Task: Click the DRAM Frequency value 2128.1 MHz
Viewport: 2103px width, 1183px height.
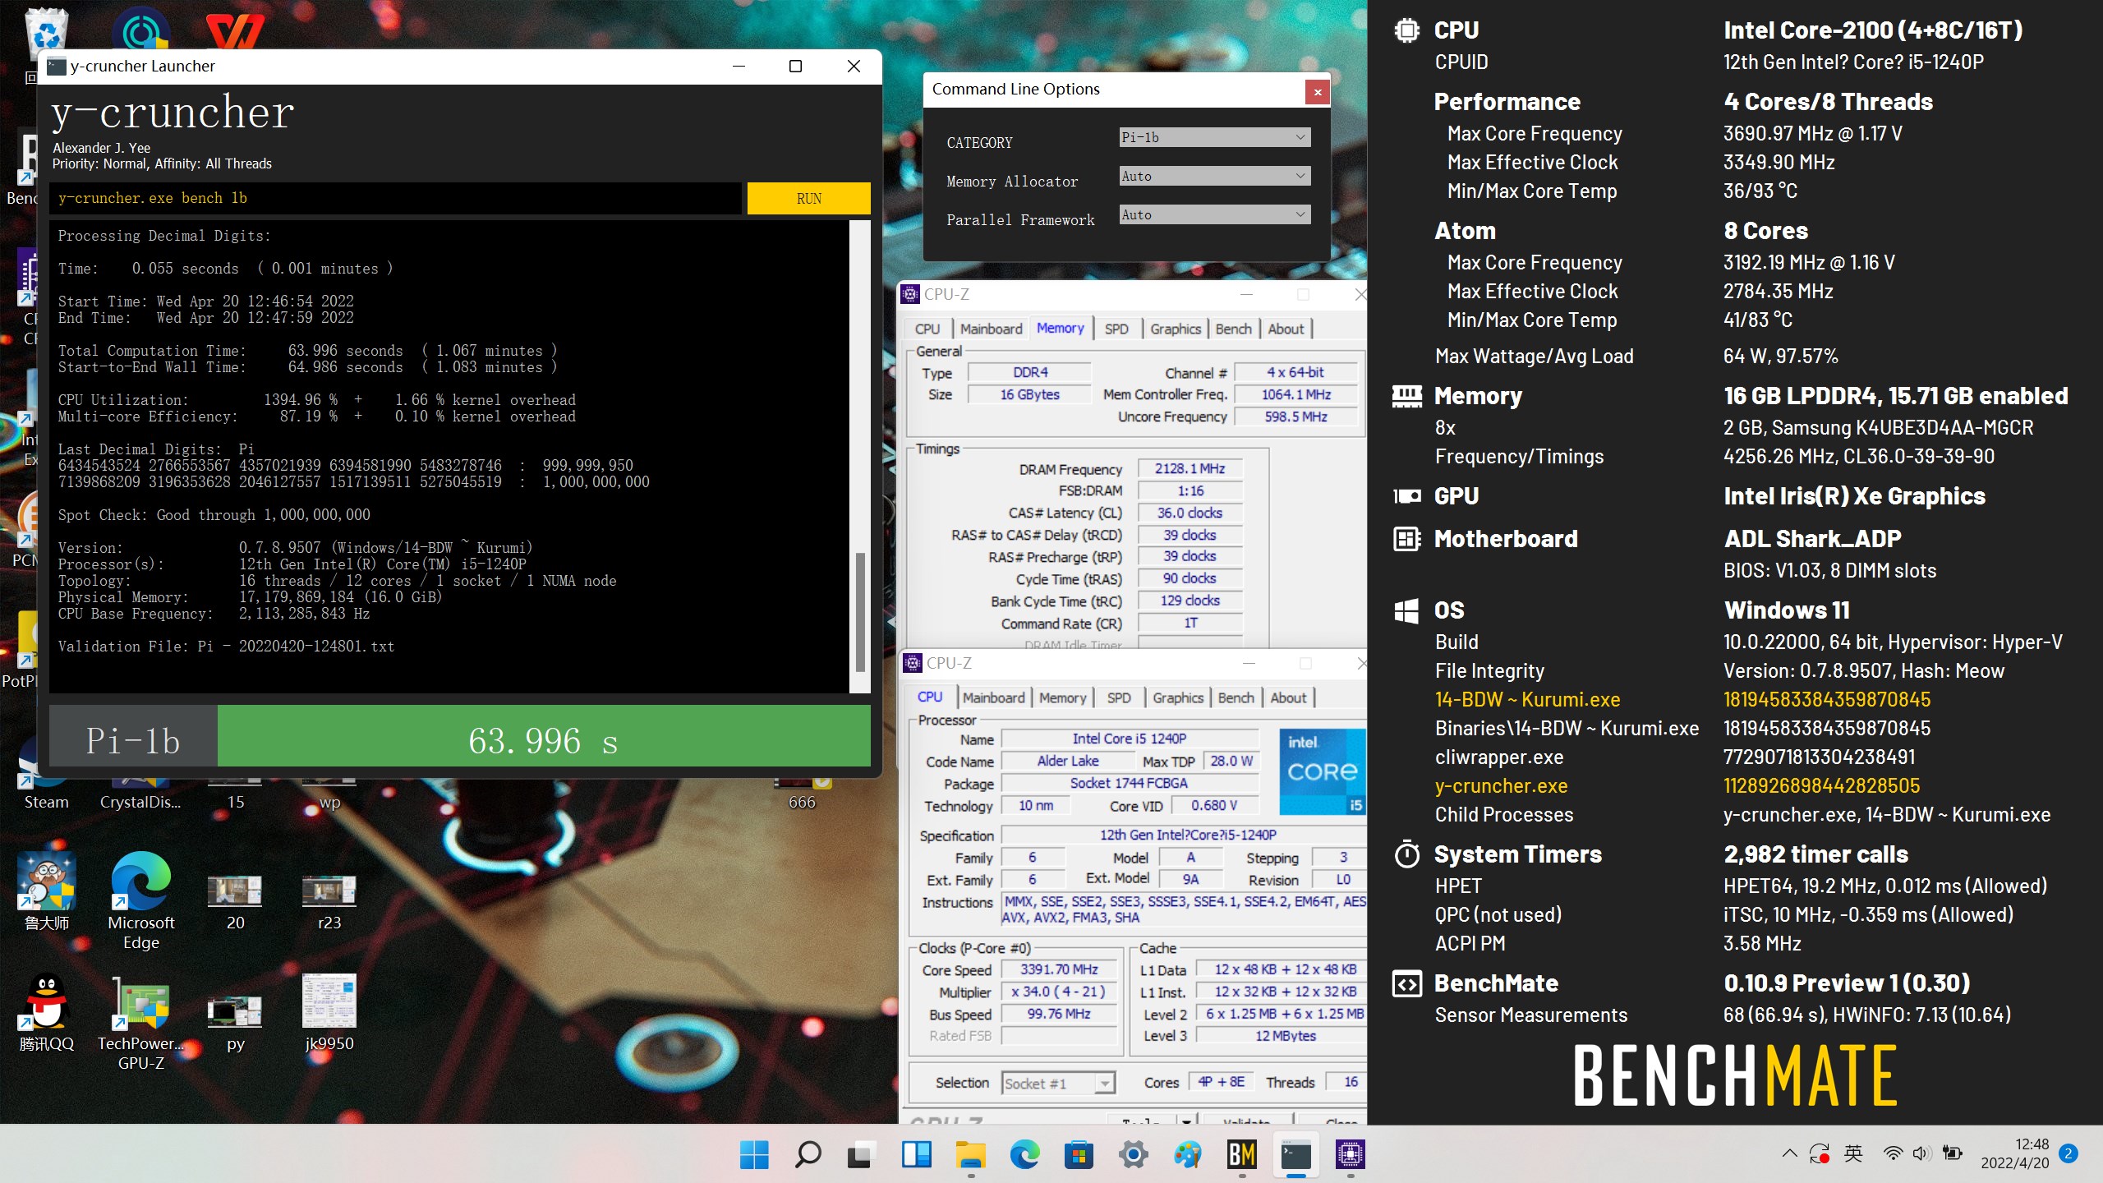Action: point(1190,468)
